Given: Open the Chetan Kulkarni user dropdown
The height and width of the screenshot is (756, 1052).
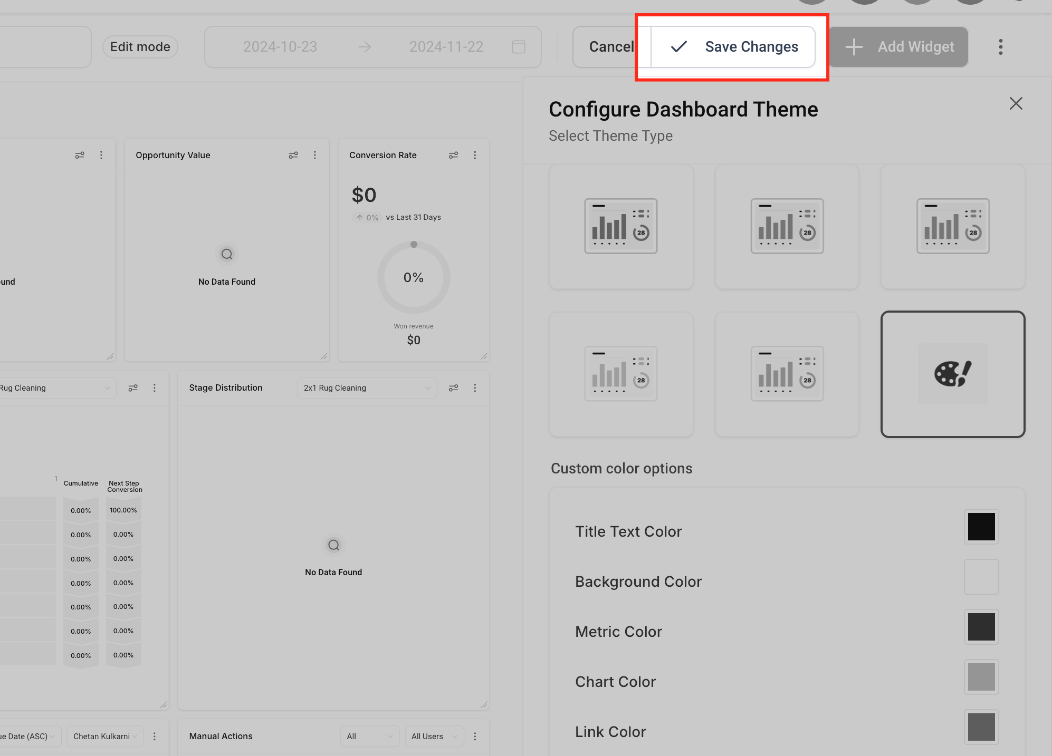Looking at the screenshot, I should [105, 736].
